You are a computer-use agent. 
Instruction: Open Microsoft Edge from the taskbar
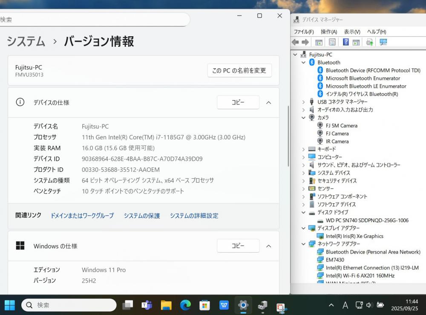click(185, 305)
